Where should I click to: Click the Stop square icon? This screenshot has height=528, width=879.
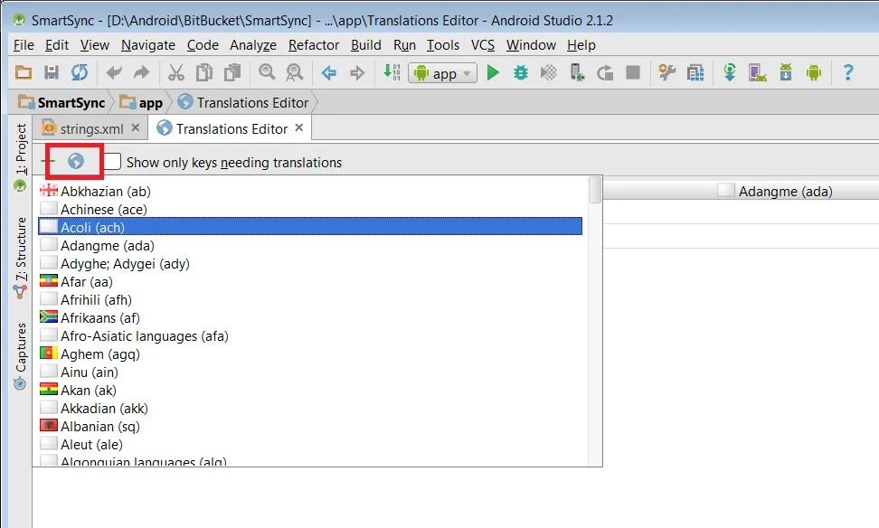coord(633,72)
